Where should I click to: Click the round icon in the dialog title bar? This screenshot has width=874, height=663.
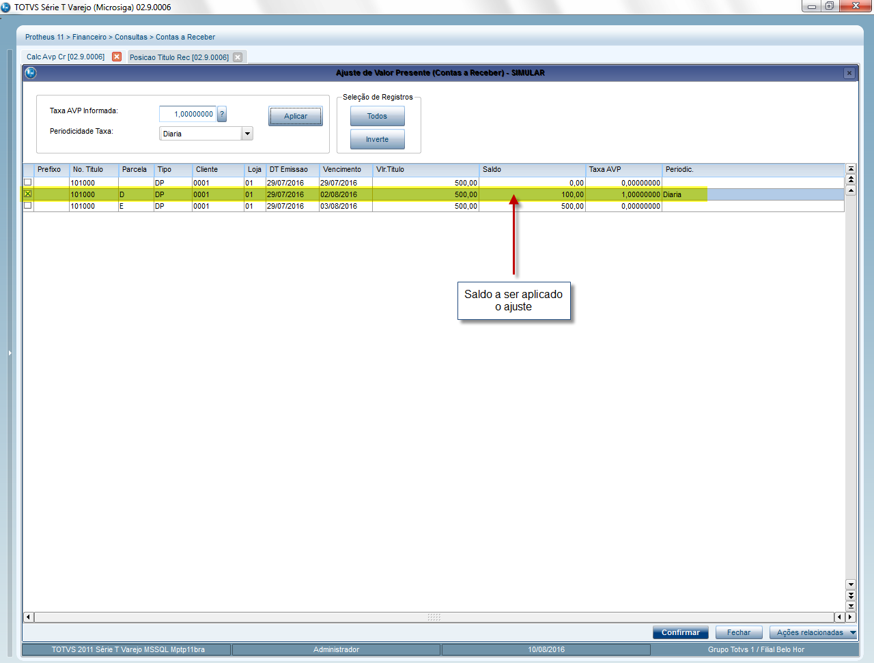[x=31, y=72]
